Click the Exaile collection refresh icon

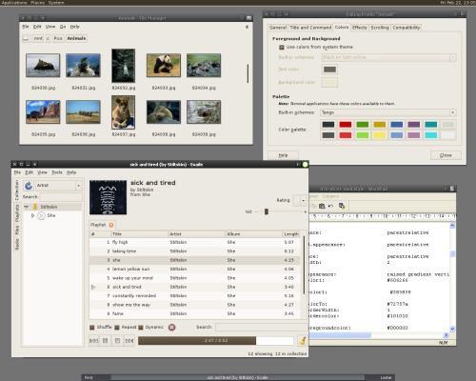click(x=29, y=186)
